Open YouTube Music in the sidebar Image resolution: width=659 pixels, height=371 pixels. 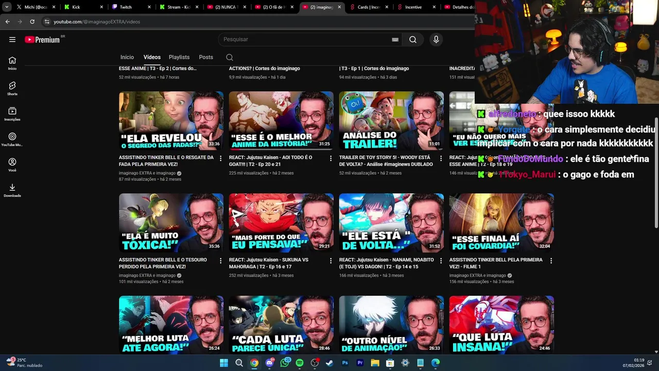pos(12,139)
